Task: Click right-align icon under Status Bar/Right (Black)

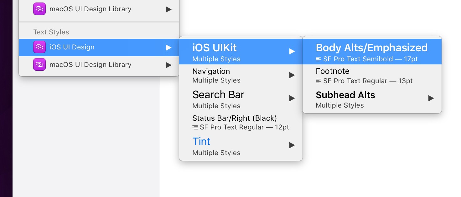Action: point(195,127)
